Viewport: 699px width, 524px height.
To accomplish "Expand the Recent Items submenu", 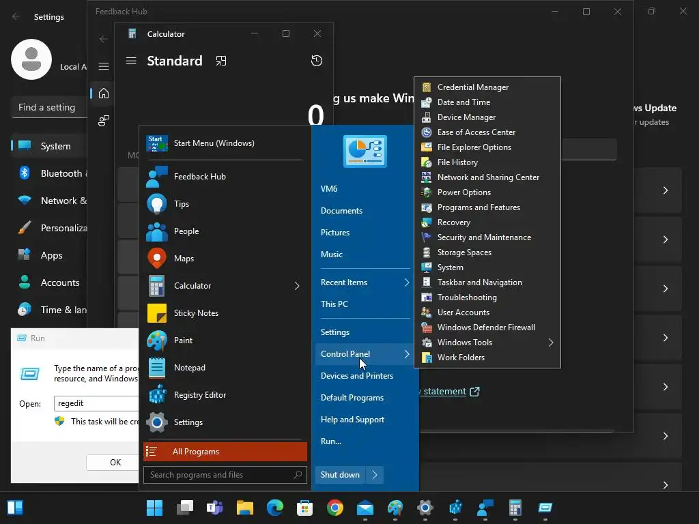I will (407, 282).
